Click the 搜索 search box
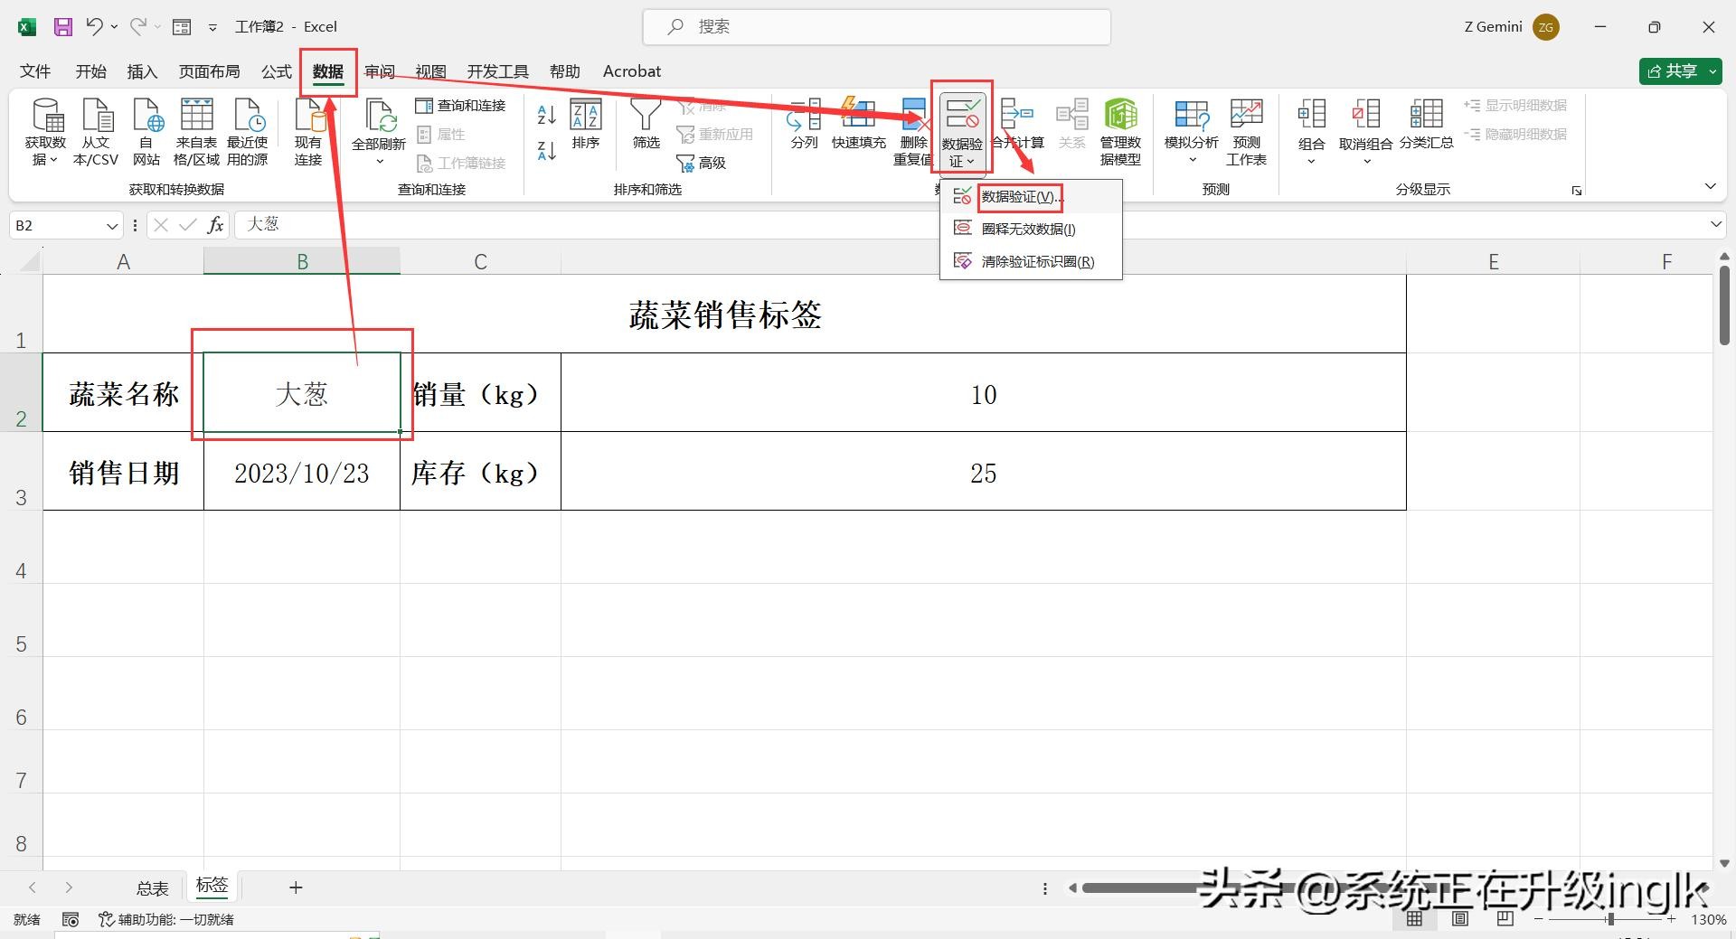The height and width of the screenshot is (939, 1736). click(876, 27)
